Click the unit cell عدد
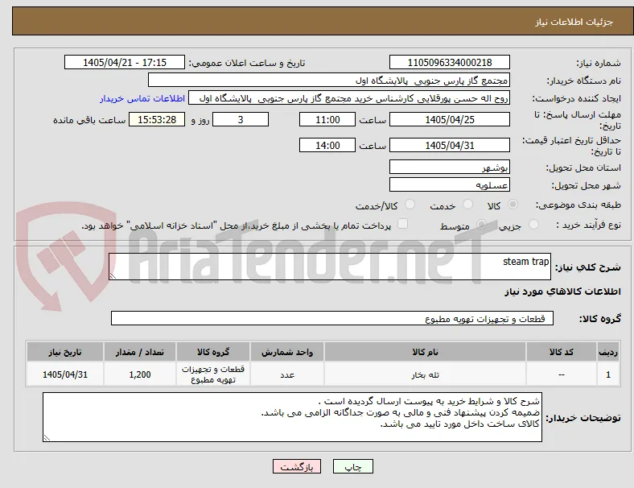Screen dimensions: 634x488 coord(287,374)
